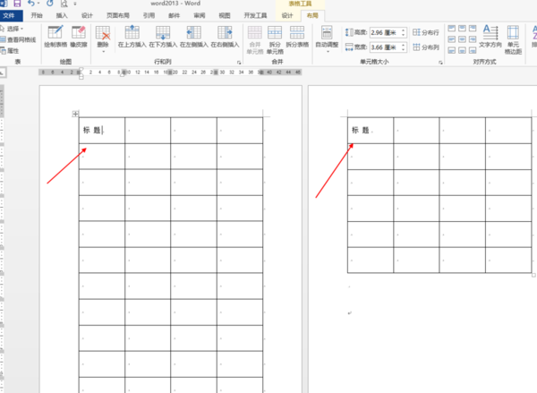Select the Table Tools 布局 (Layout) tab

click(x=312, y=15)
